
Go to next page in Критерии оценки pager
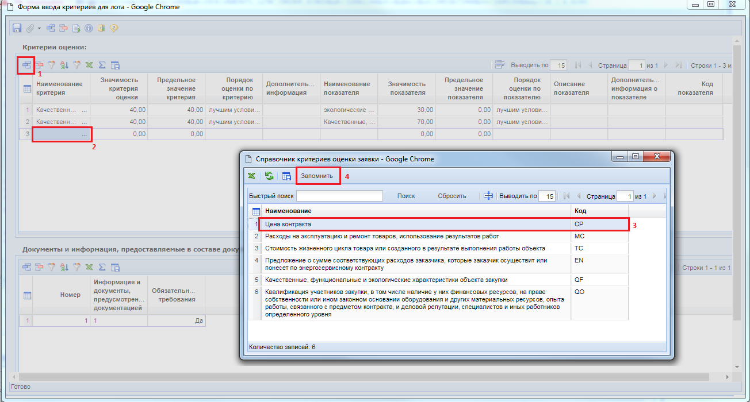pos(666,65)
